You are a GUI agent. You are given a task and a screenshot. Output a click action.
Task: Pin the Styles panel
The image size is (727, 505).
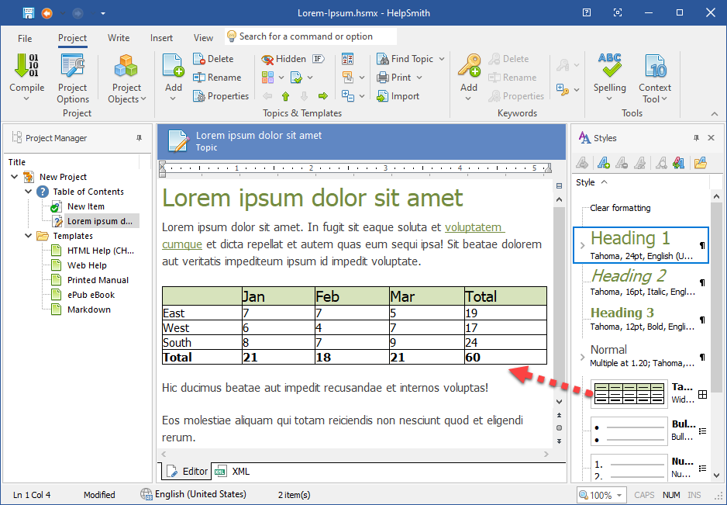[x=696, y=138]
